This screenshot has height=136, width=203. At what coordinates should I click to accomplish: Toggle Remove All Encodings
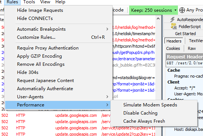tap(58, 64)
